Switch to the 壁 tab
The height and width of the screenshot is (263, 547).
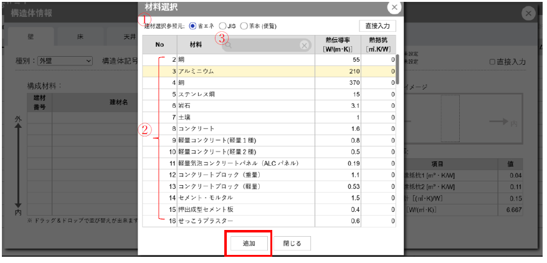pos(31,37)
